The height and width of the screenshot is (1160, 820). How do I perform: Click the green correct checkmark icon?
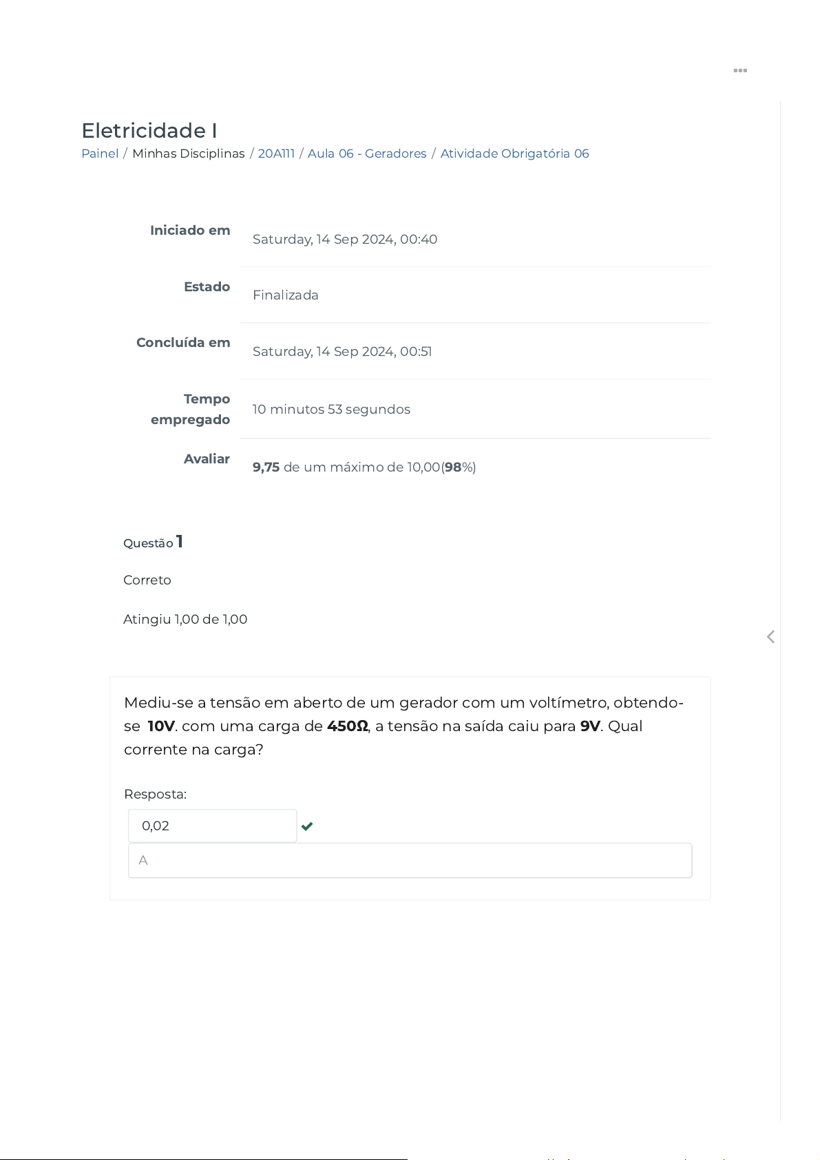tap(307, 826)
